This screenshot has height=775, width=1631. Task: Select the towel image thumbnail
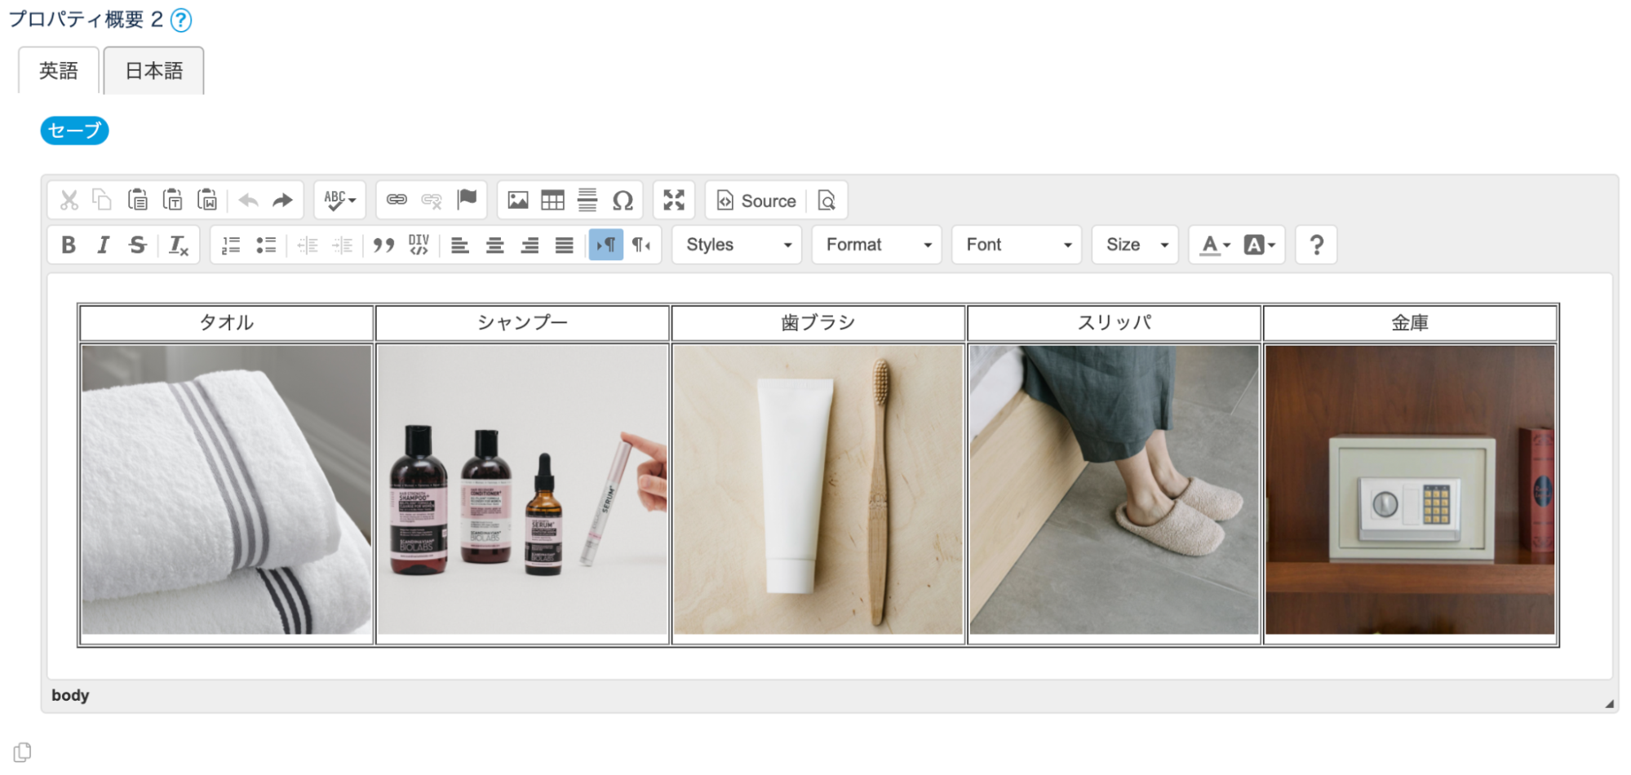tap(227, 489)
